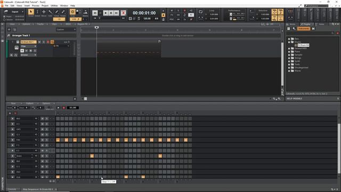Expand the Uncategorized folder

[x=289, y=68]
